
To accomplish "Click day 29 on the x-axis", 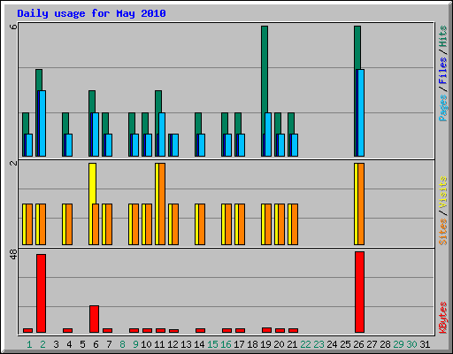I will tap(398, 344).
